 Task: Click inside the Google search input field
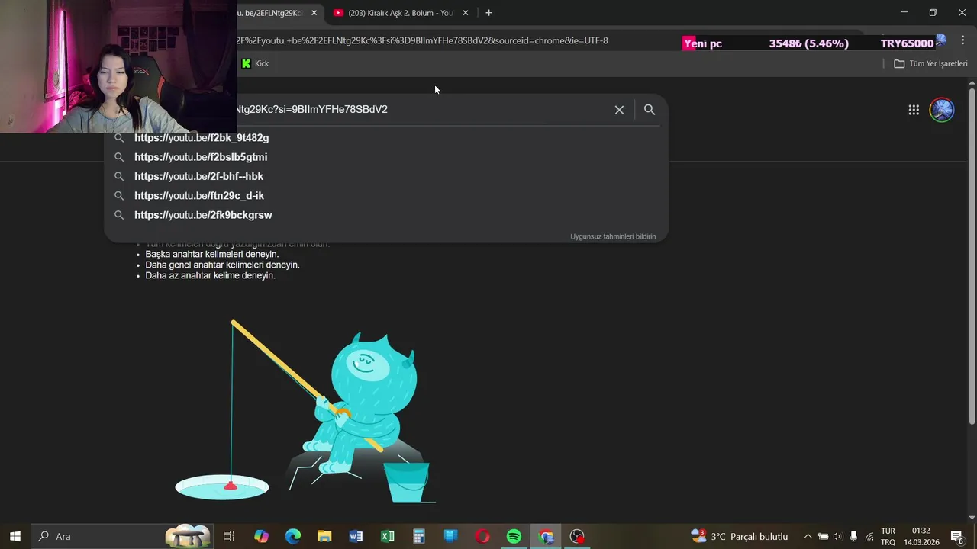point(420,110)
